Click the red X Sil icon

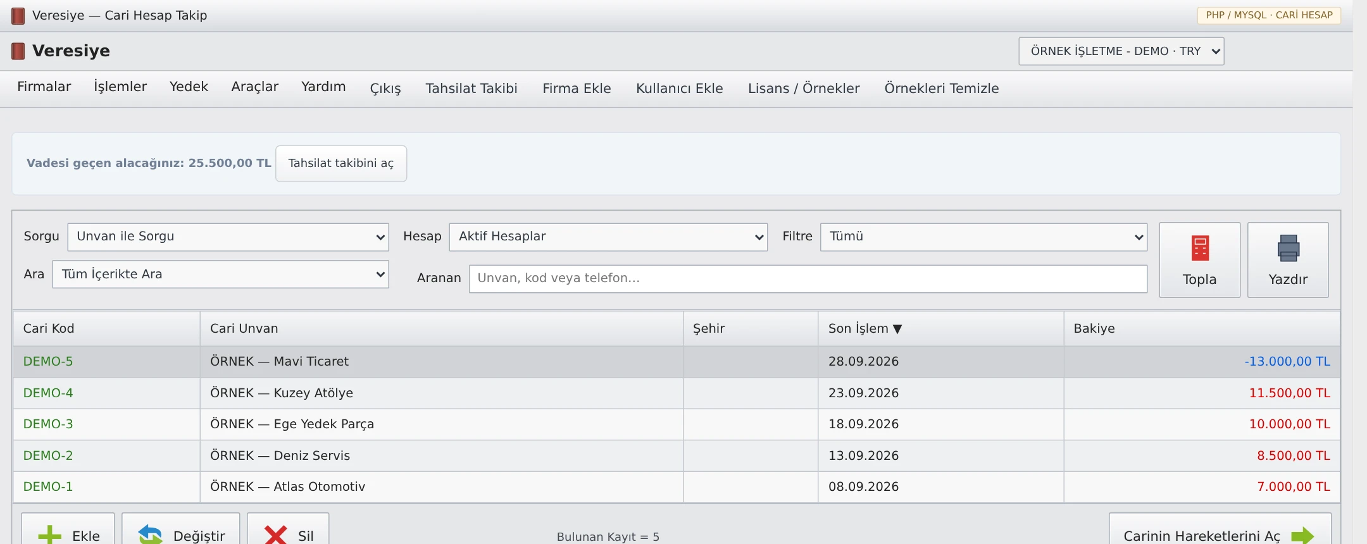pyautogui.click(x=275, y=535)
